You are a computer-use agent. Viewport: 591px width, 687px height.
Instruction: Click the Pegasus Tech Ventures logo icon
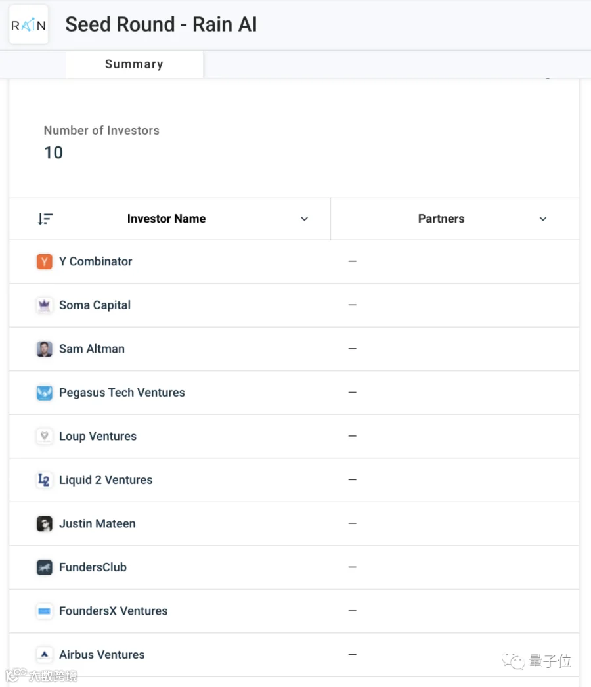coord(44,393)
